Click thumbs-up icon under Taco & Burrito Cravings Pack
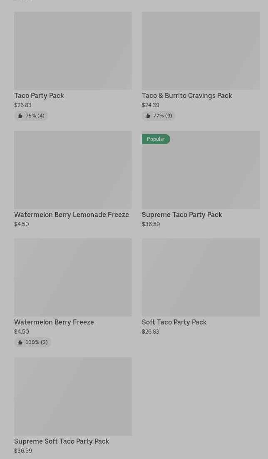 (x=148, y=116)
